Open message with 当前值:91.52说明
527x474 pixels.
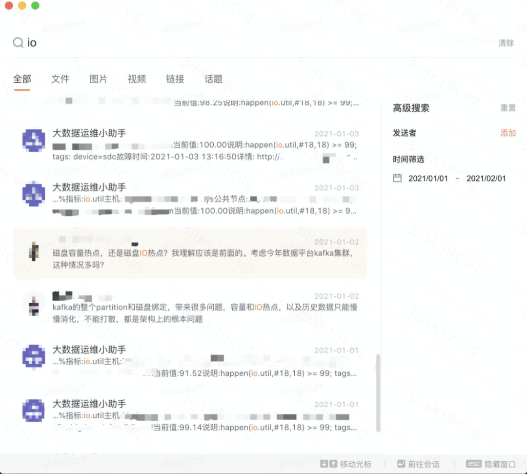(x=190, y=362)
